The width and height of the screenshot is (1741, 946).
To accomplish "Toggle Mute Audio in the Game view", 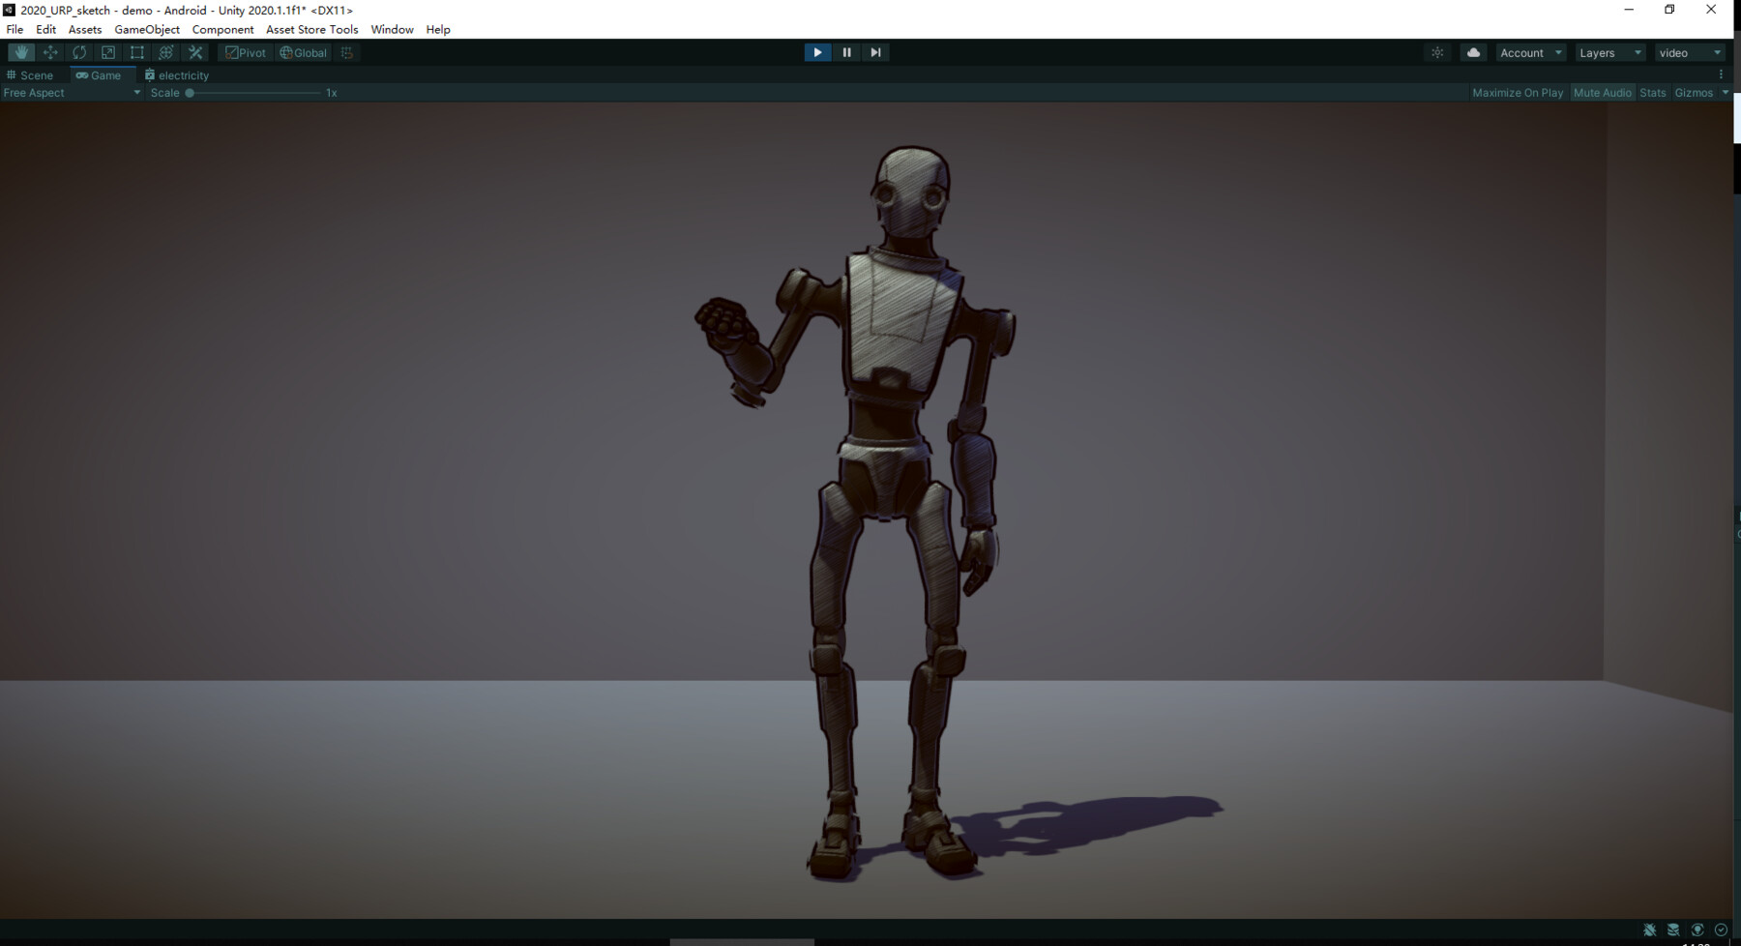I will pos(1602,92).
